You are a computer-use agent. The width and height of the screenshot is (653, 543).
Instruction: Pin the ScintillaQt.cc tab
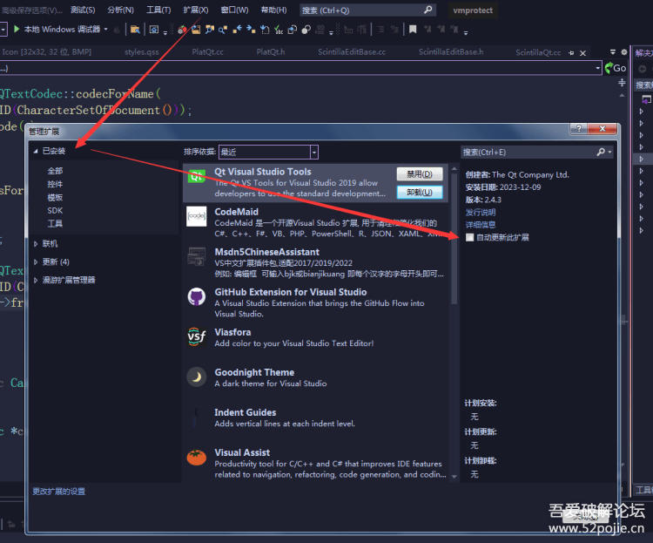tap(571, 53)
